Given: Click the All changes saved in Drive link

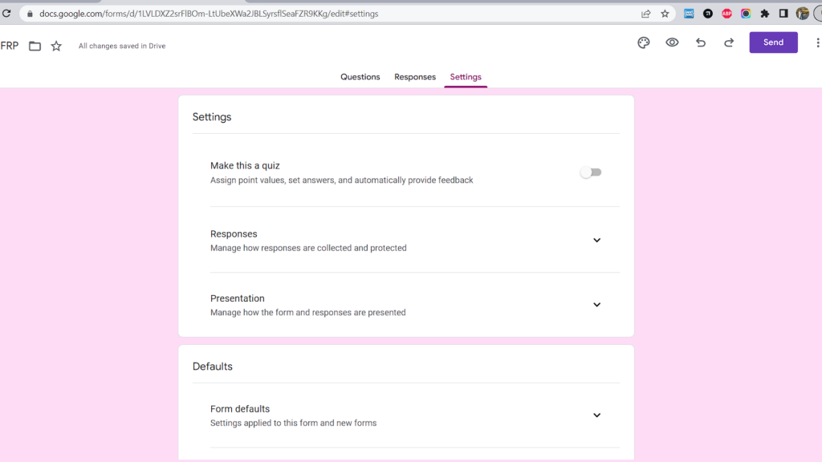Looking at the screenshot, I should [121, 46].
